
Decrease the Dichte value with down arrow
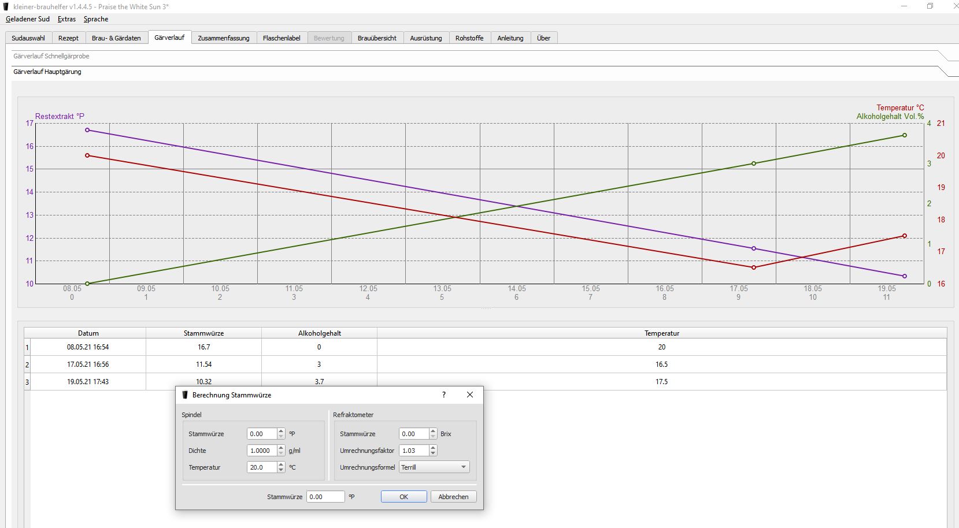click(x=281, y=453)
